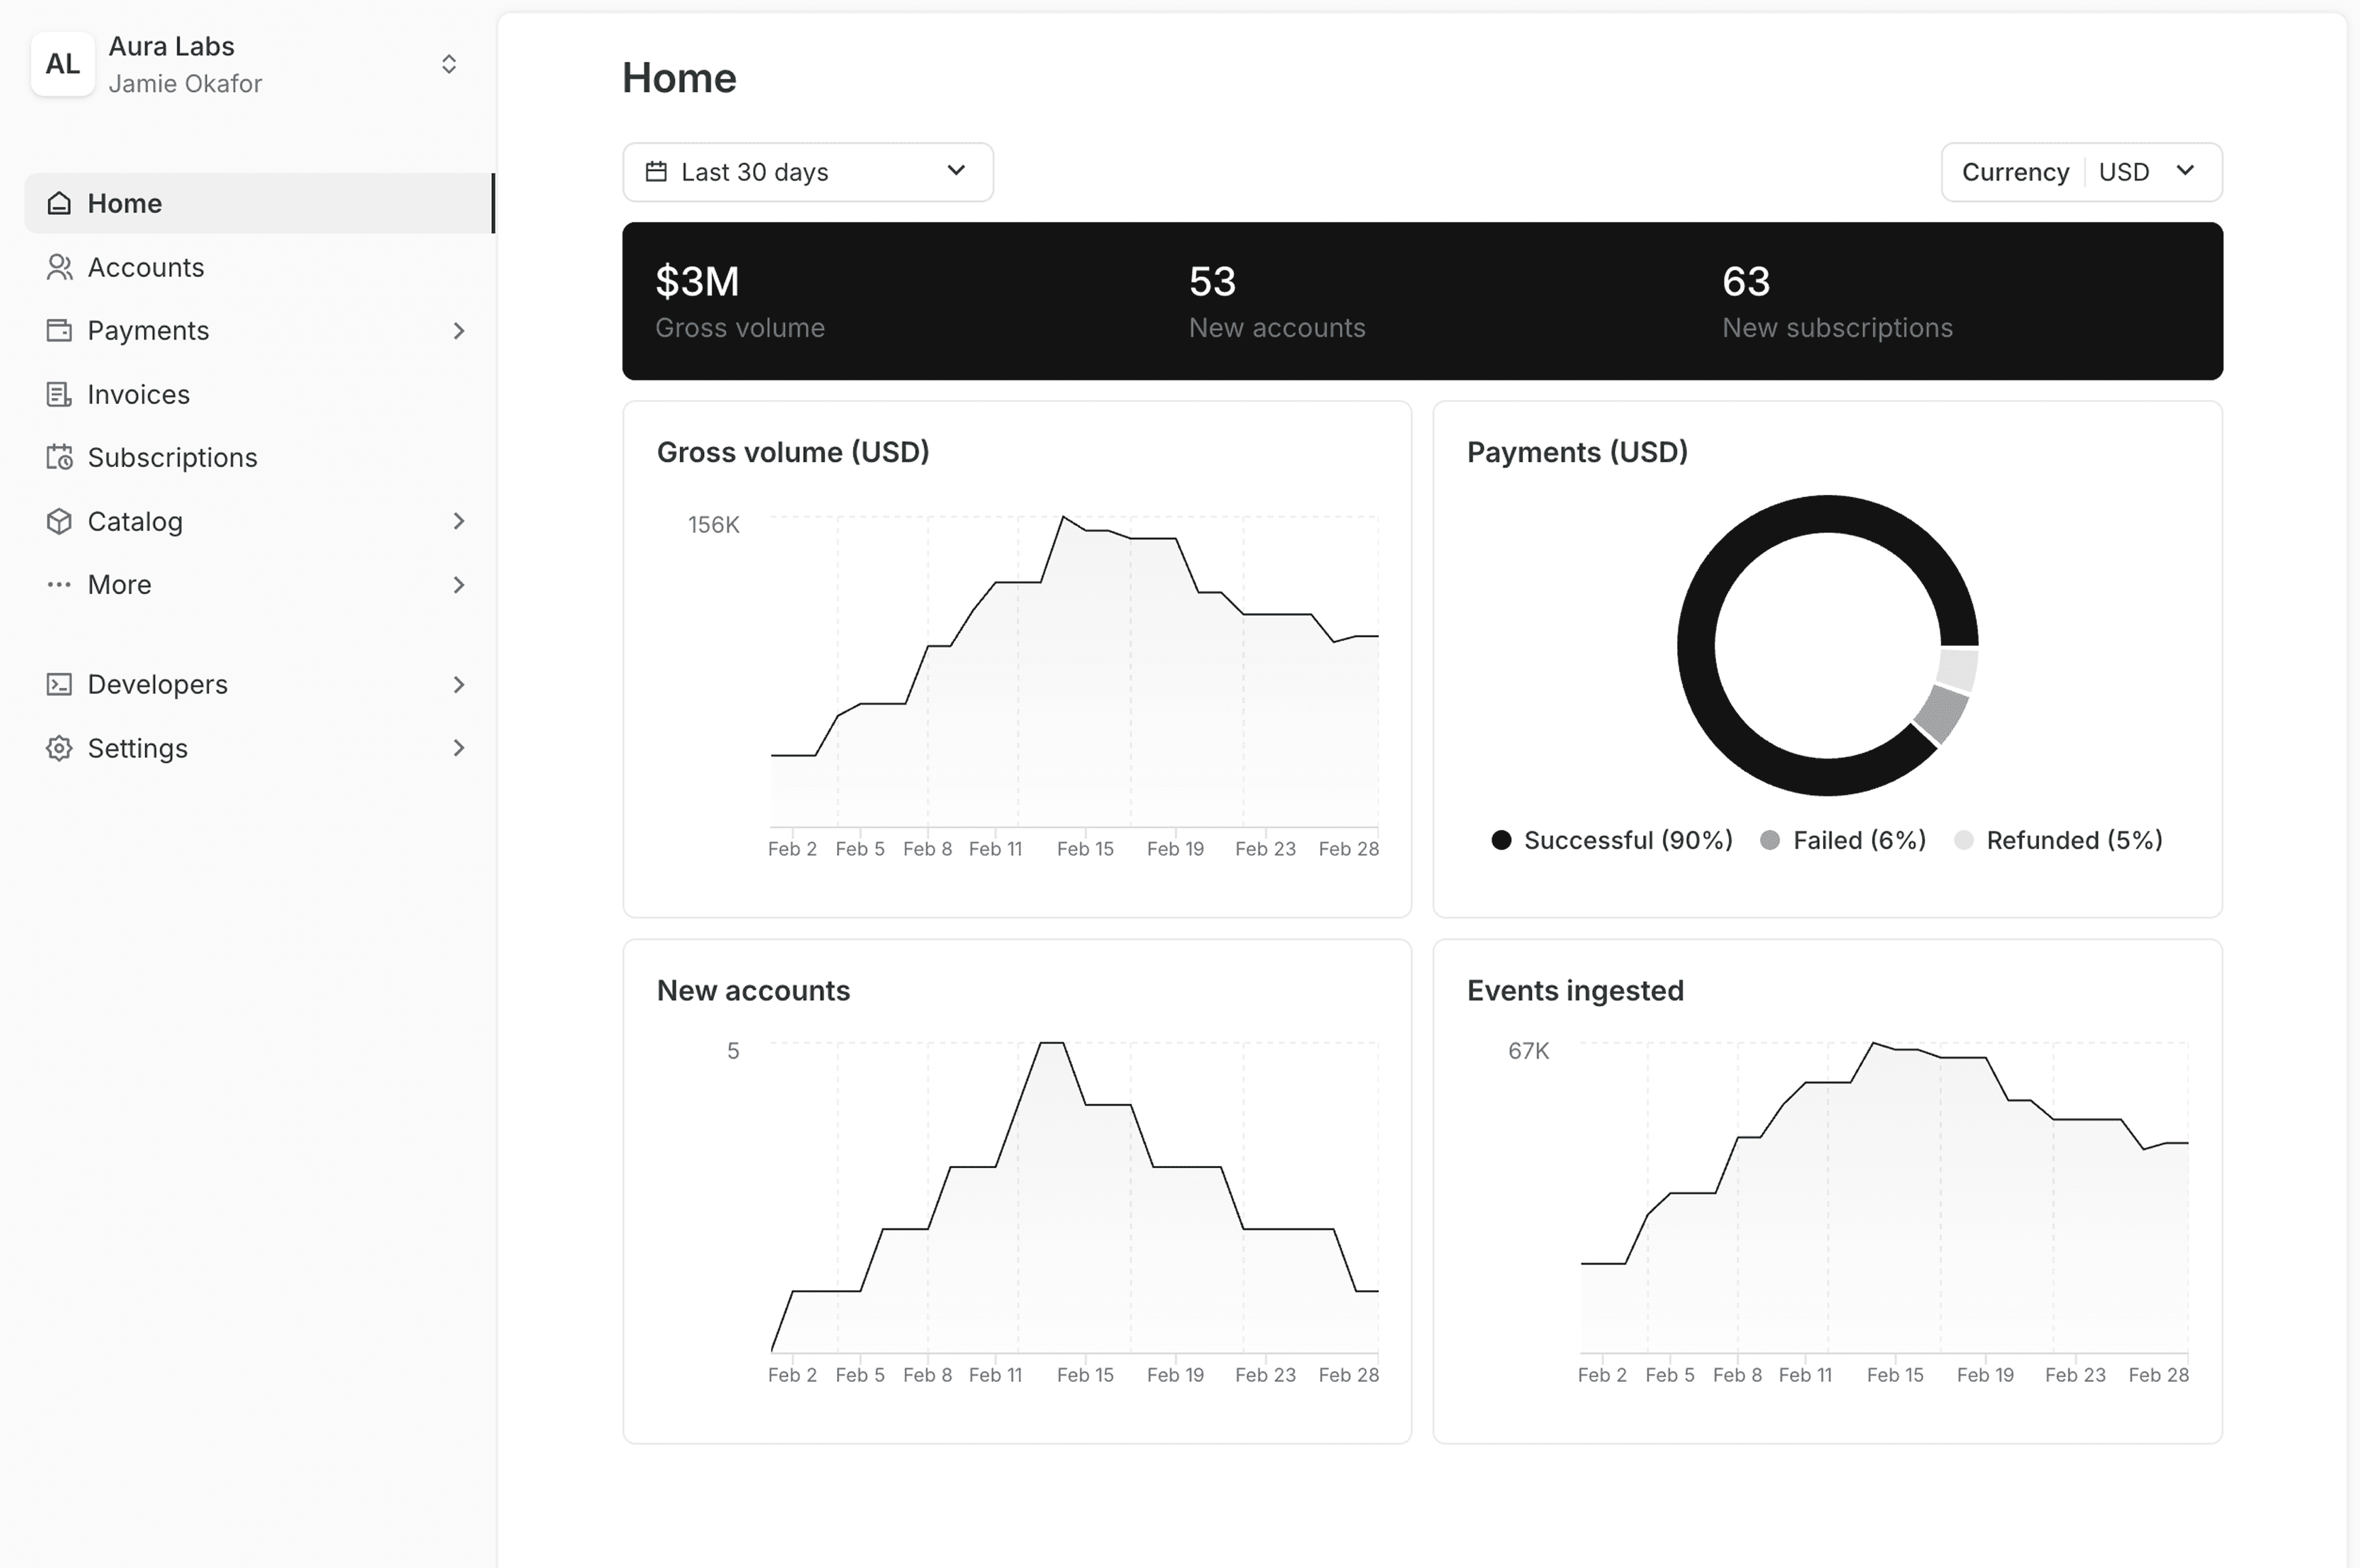The width and height of the screenshot is (2360, 1568).
Task: Open the Subscriptions menu item
Action: tap(172, 457)
